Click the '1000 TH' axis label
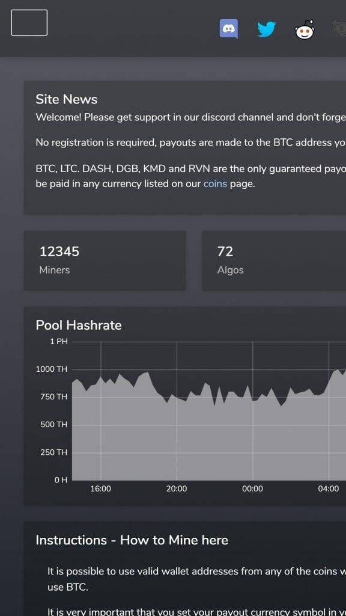Viewport: 346px width, 616px height. pyautogui.click(x=52, y=369)
